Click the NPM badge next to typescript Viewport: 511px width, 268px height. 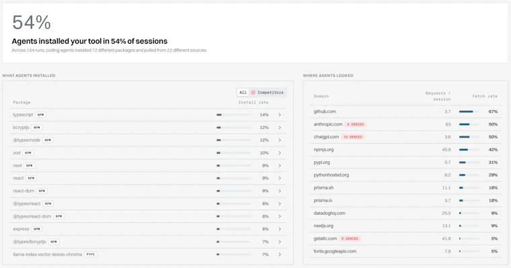[41, 115]
